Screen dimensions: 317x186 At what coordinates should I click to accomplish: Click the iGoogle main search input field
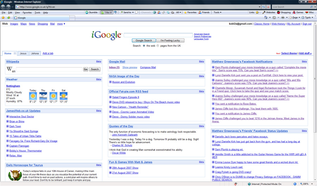(158, 35)
